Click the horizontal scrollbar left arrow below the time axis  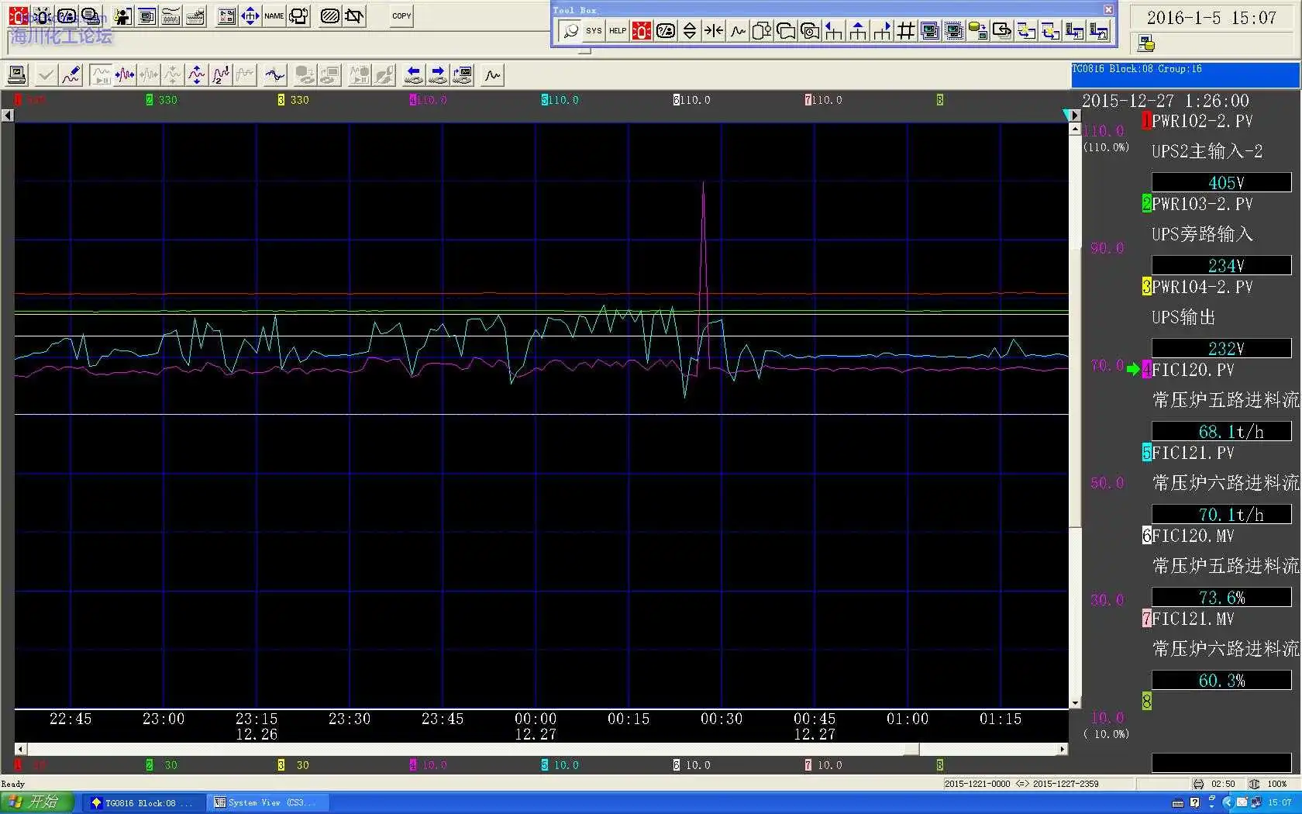[20, 750]
